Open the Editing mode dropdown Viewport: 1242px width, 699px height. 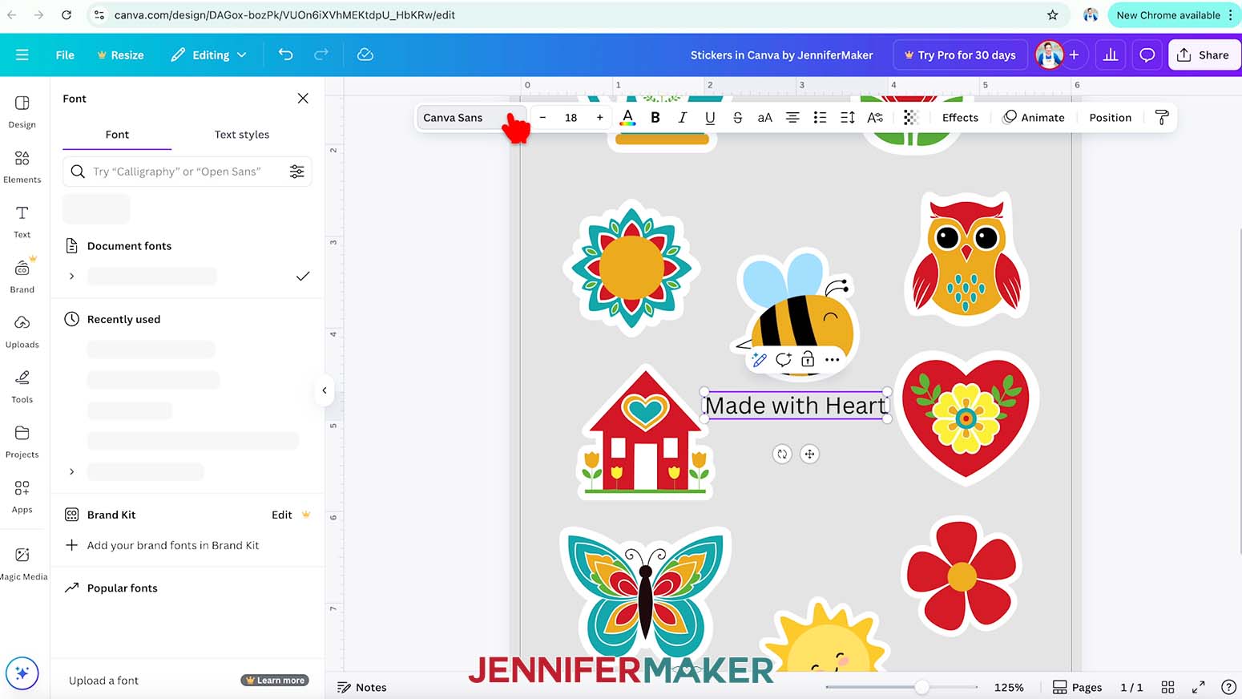pyautogui.click(x=208, y=55)
